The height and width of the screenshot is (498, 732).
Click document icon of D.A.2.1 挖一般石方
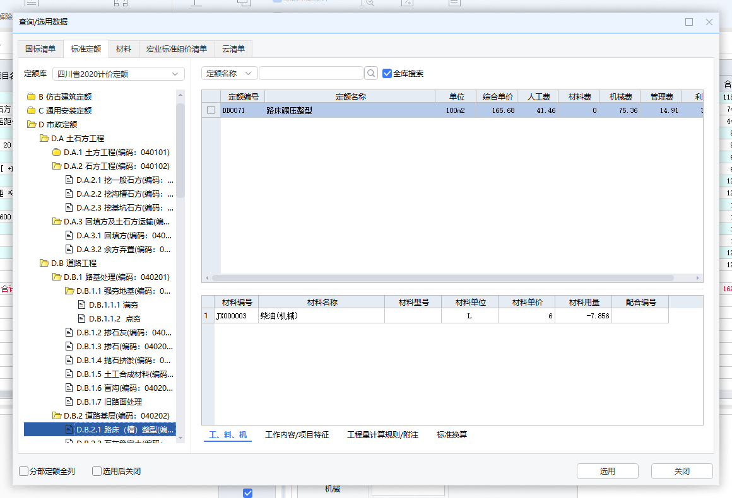click(69, 180)
